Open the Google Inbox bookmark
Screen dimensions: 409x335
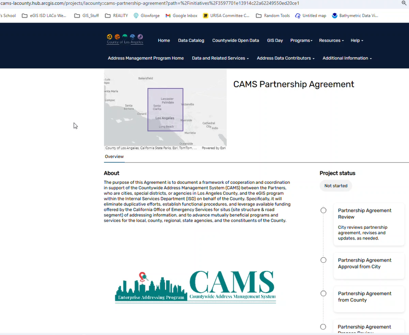click(182, 16)
